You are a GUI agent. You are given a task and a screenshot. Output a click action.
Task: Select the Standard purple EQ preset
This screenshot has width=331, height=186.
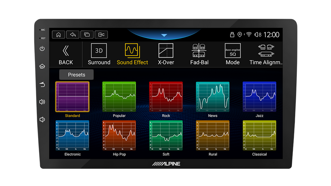pos(72,97)
